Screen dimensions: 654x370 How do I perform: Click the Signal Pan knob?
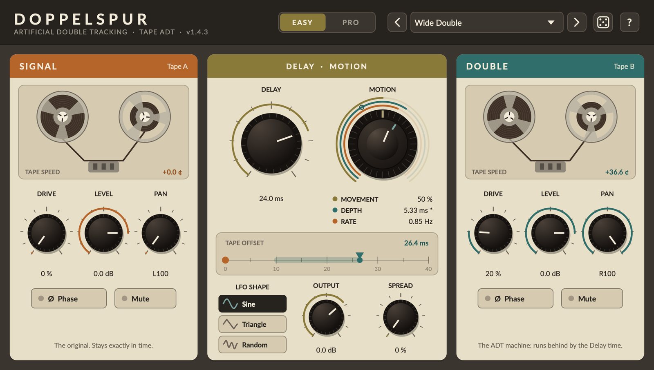tap(161, 233)
